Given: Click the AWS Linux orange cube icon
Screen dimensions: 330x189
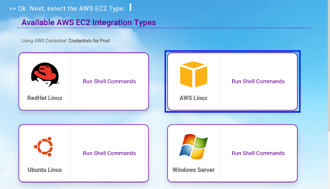Looking at the screenshot, I should [x=193, y=74].
